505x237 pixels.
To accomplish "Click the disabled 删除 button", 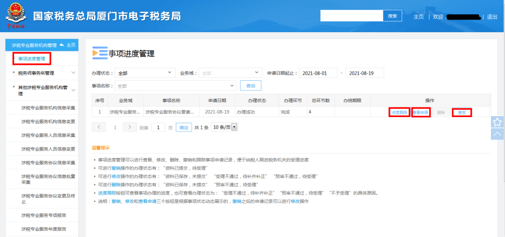I will point(441,112).
